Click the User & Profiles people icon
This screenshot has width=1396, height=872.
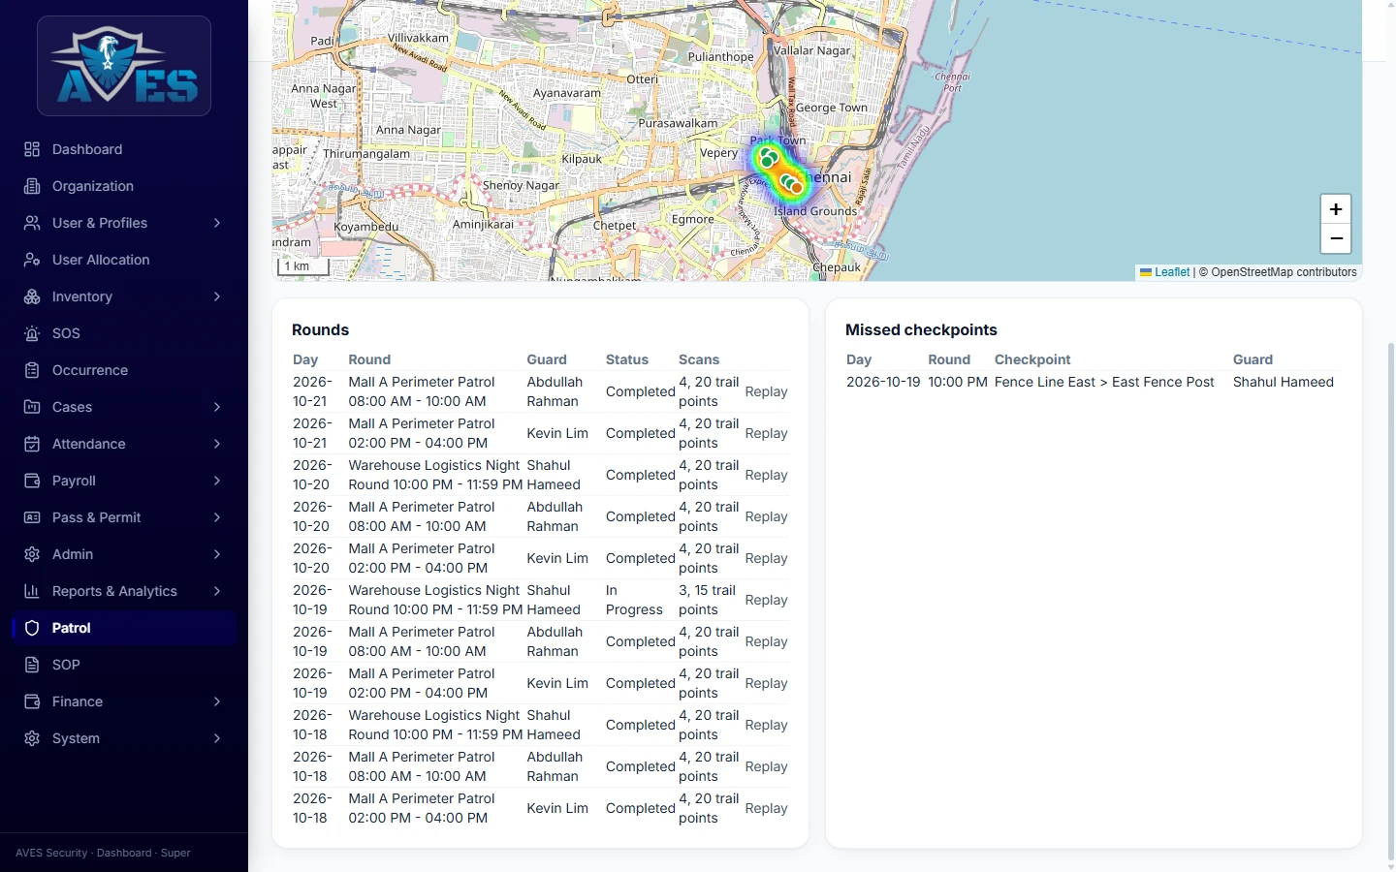32,223
